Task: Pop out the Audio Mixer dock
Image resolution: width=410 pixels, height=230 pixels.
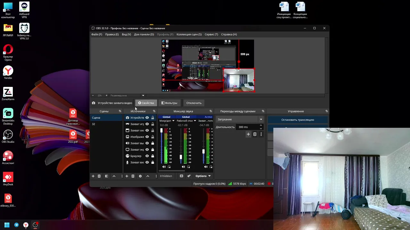Action: click(210, 111)
